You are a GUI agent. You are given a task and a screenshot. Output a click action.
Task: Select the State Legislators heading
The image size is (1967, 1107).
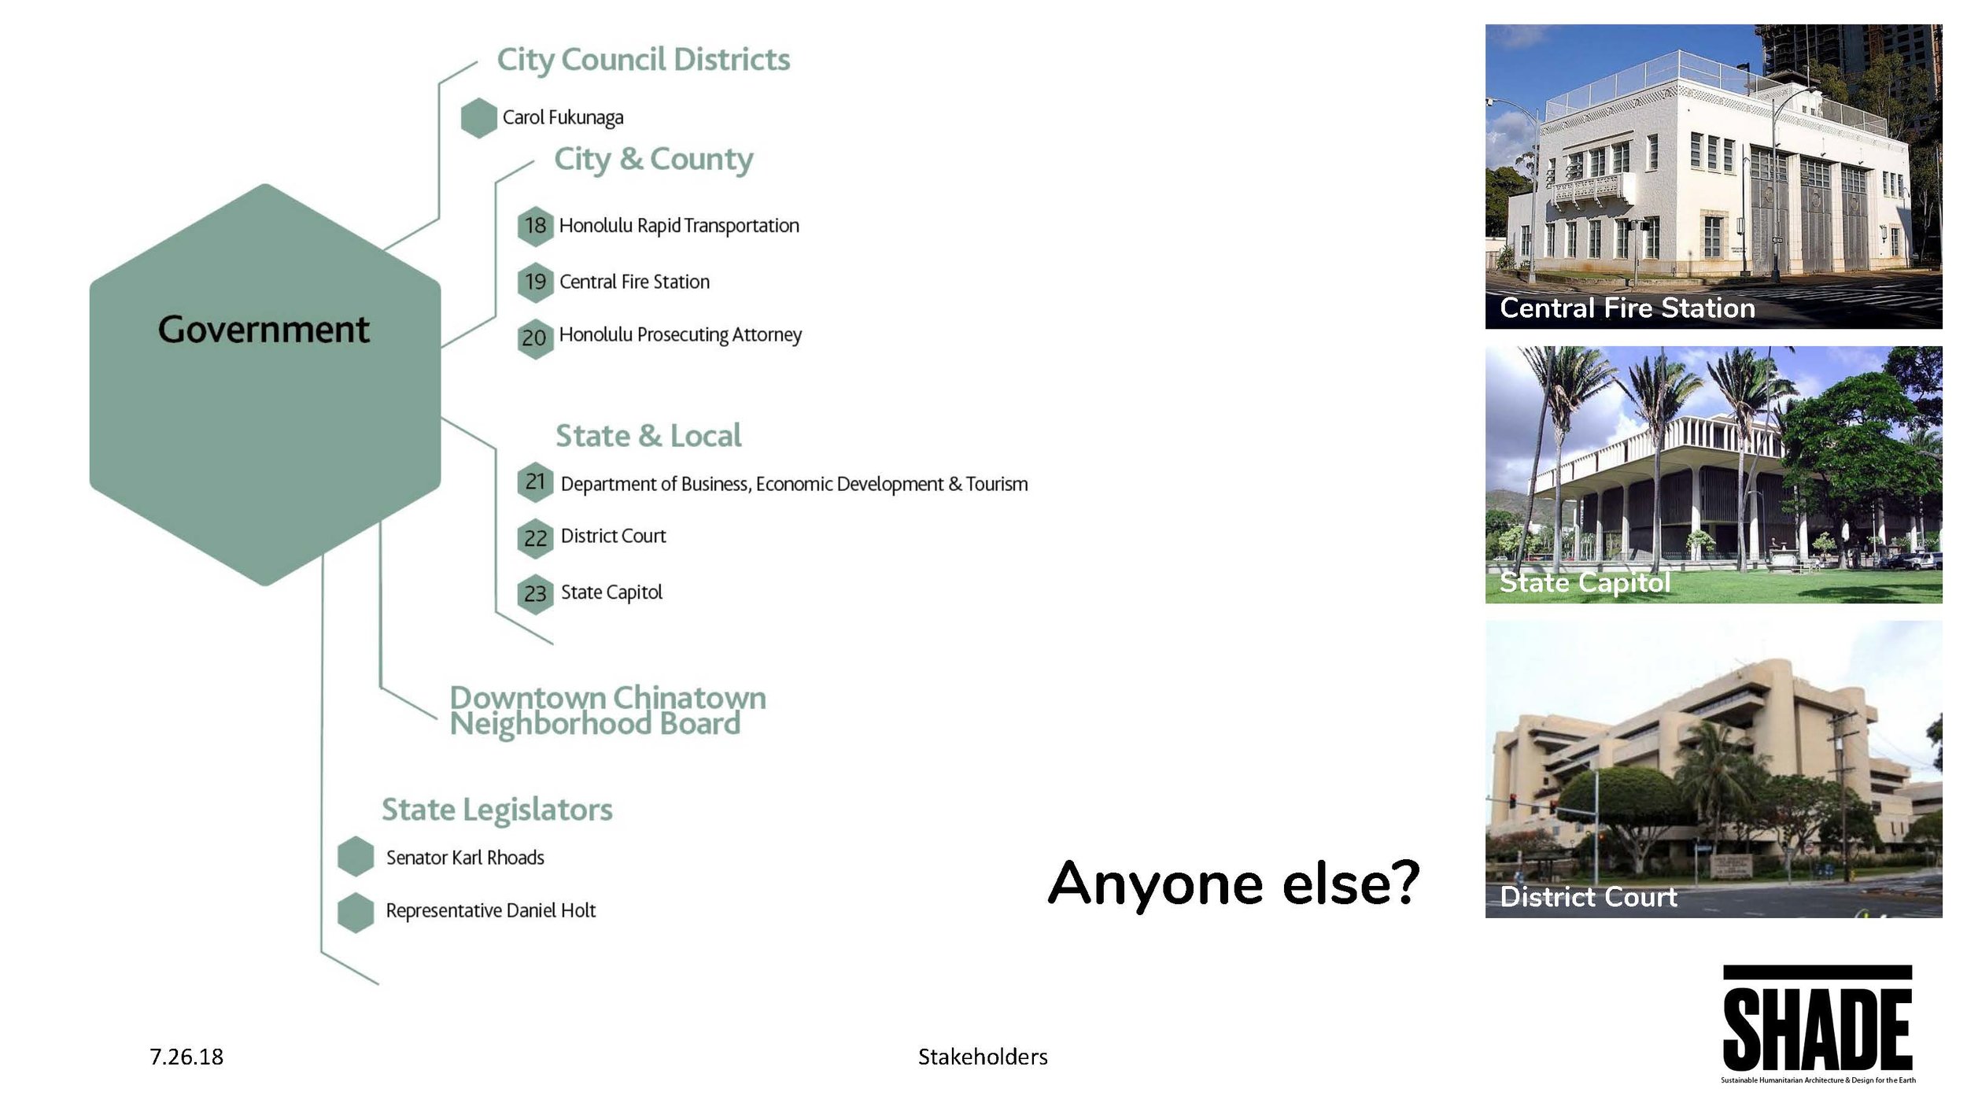496,810
